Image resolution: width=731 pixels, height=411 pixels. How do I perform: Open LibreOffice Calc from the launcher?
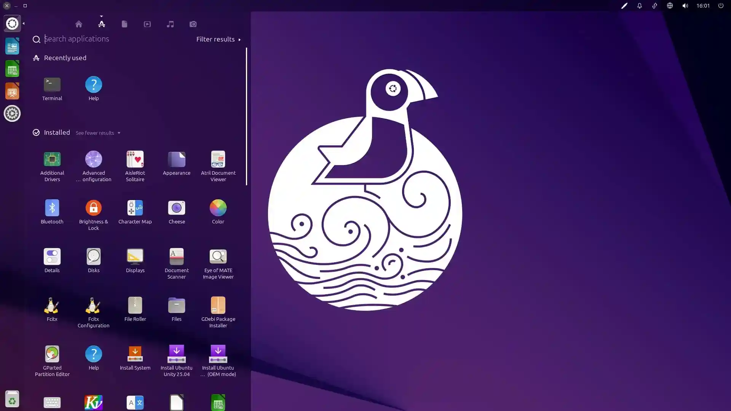click(12, 69)
